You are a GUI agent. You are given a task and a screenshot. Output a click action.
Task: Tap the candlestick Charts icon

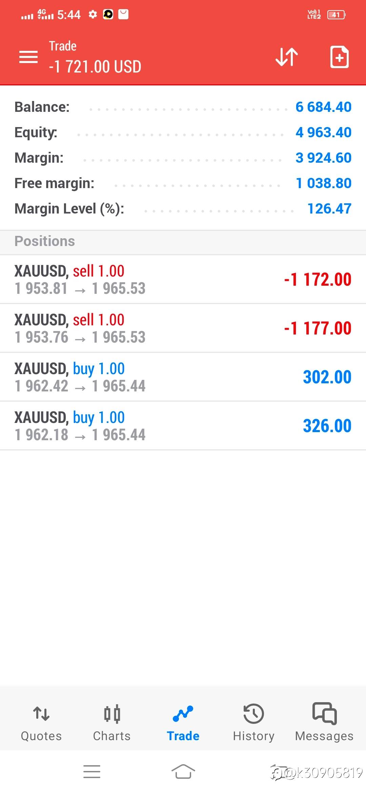(x=112, y=714)
